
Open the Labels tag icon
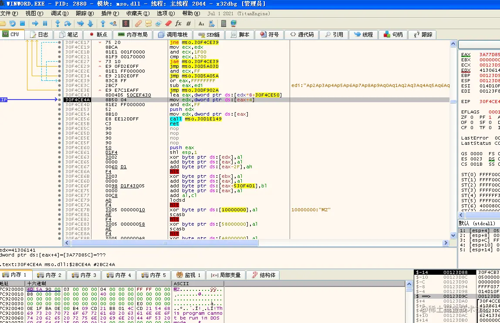click(x=159, y=23)
